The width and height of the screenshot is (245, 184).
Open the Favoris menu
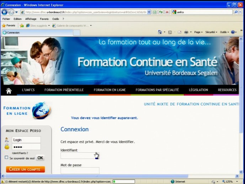44,19
